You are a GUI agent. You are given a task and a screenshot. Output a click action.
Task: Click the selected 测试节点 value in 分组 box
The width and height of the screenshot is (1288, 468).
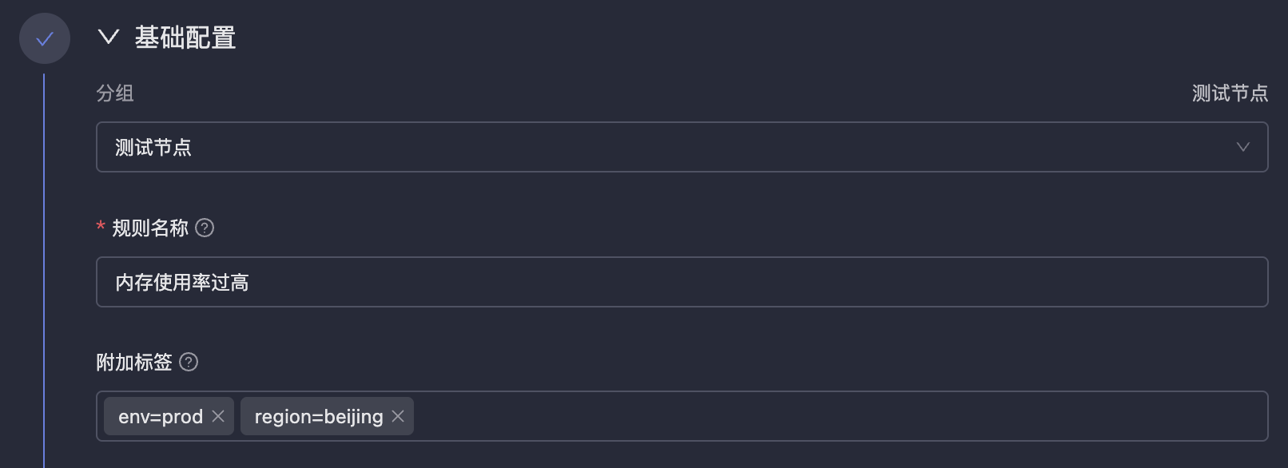153,148
